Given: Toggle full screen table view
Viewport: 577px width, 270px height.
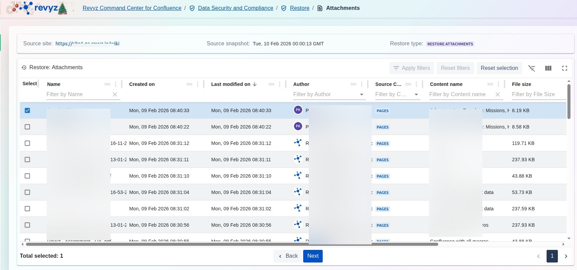Looking at the screenshot, I should click(x=564, y=68).
